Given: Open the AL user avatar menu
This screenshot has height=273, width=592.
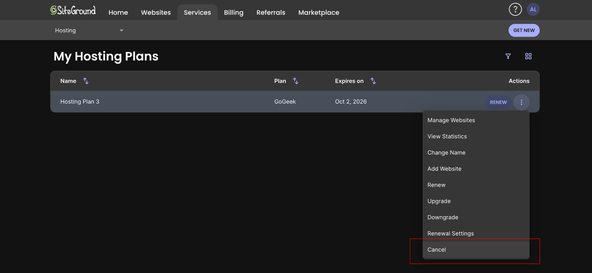Looking at the screenshot, I should pos(533,9).
